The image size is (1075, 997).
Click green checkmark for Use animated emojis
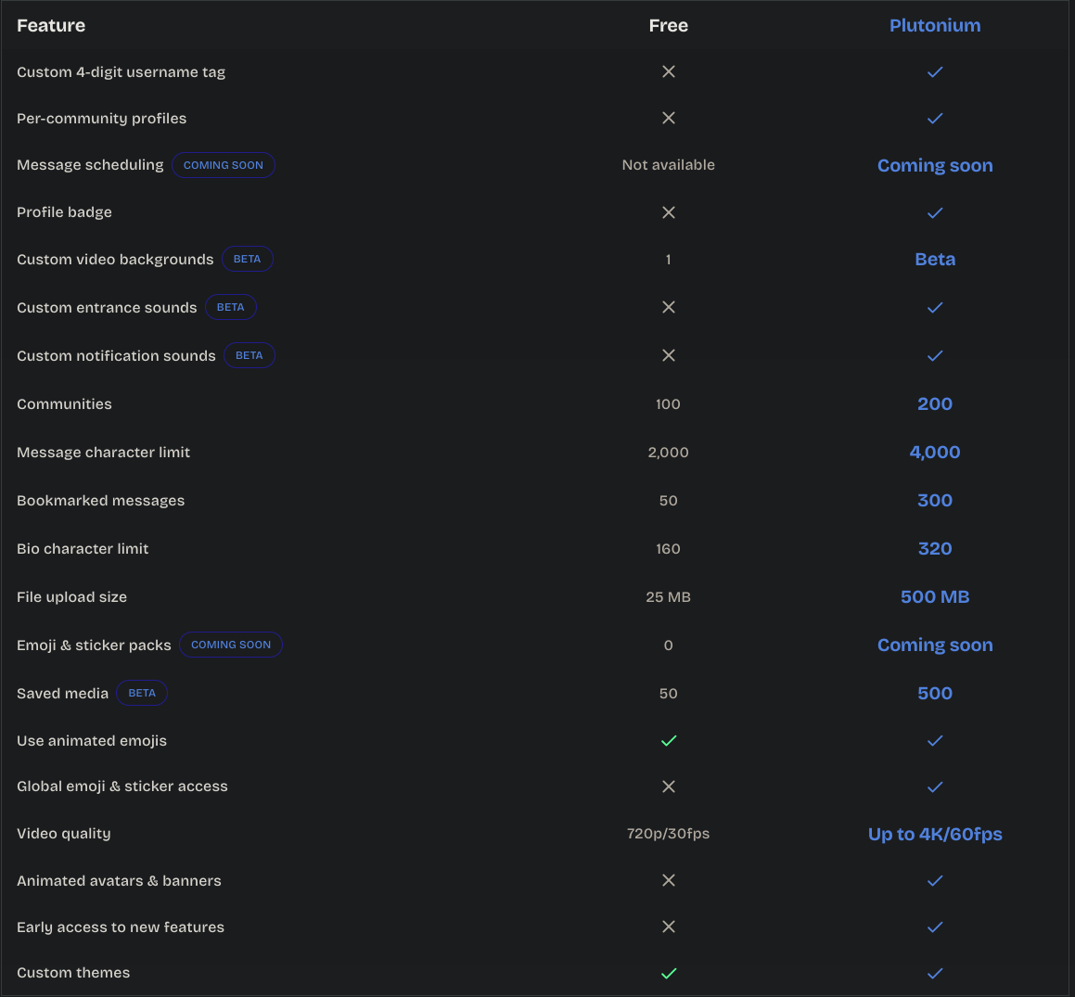(x=668, y=741)
